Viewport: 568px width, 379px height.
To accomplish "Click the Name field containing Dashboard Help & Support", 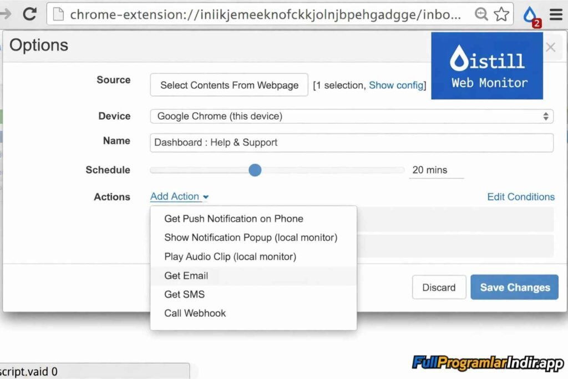I will (351, 143).
